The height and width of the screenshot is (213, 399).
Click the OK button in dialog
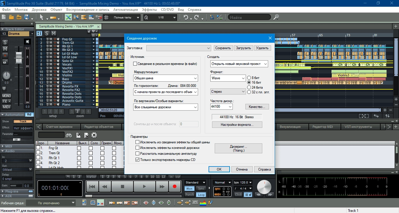click(219, 169)
